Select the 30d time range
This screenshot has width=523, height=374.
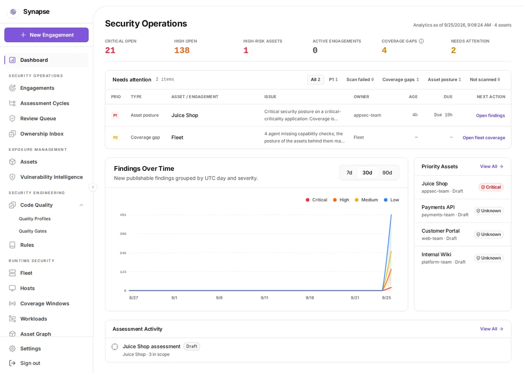pyautogui.click(x=367, y=173)
